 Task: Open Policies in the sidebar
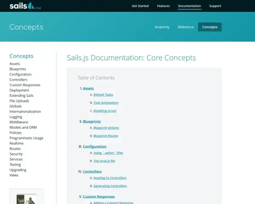[15, 133]
